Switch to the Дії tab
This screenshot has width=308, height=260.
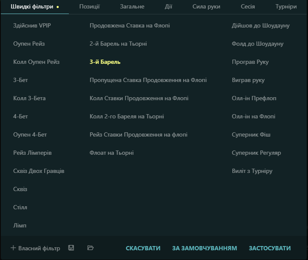pyautogui.click(x=168, y=7)
